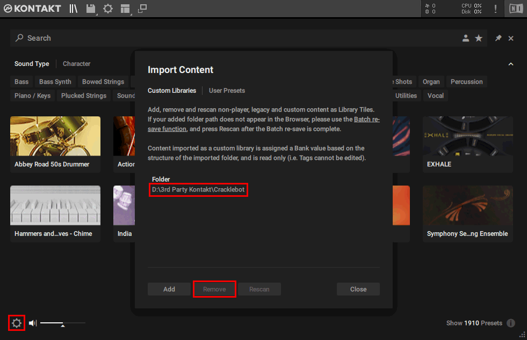527x340 pixels.
Task: Click the Save disk icon in toolbar
Action: [90, 8]
